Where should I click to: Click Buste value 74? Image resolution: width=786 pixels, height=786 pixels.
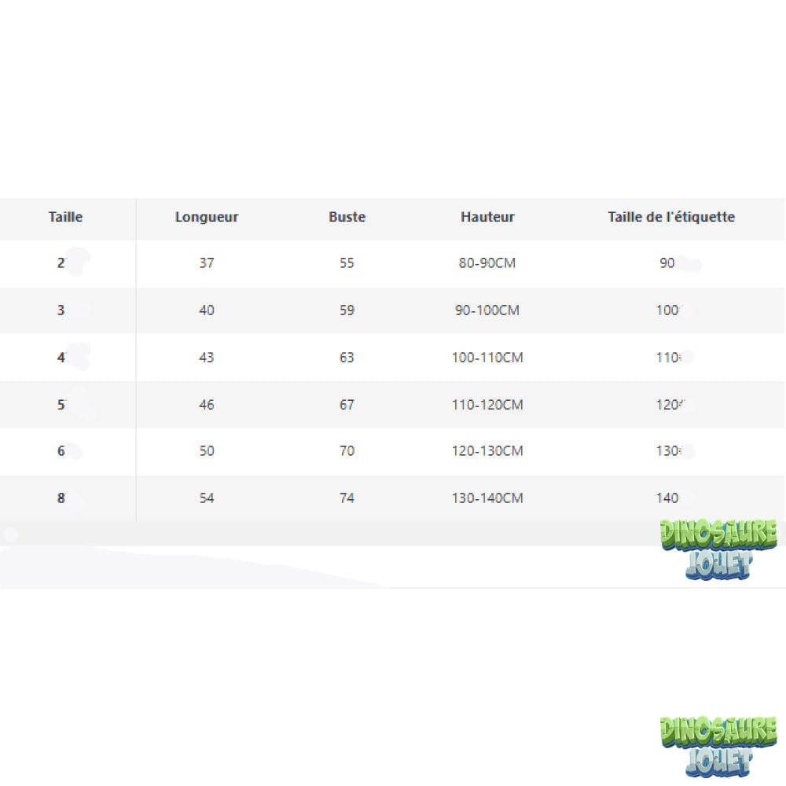tap(347, 498)
